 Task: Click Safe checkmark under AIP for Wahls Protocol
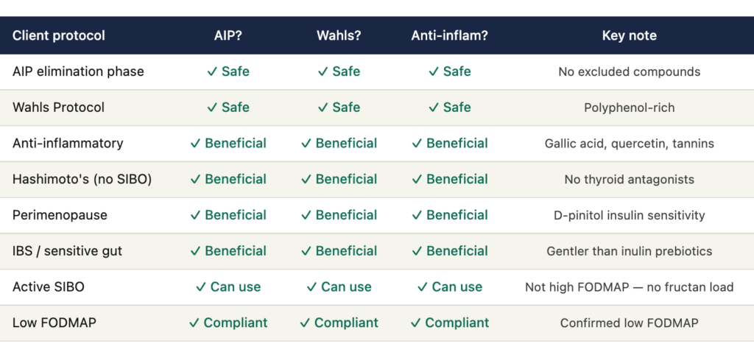pyautogui.click(x=228, y=108)
